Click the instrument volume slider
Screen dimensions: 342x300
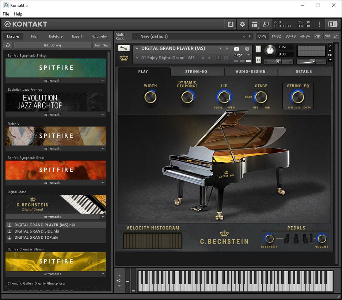click(311, 62)
